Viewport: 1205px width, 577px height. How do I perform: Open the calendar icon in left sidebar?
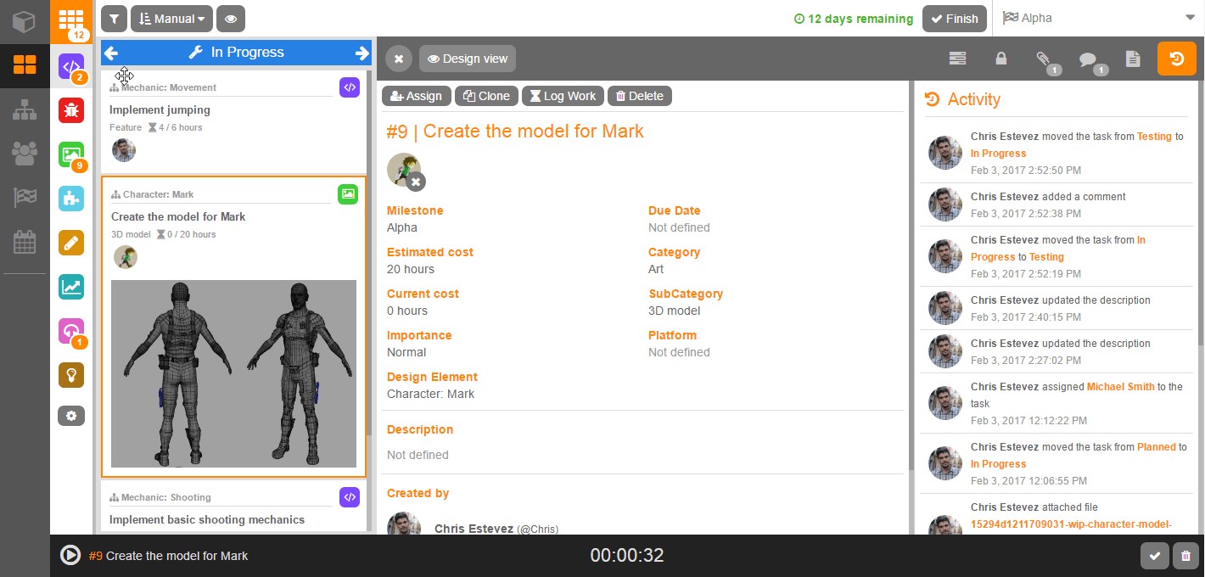pos(25,243)
